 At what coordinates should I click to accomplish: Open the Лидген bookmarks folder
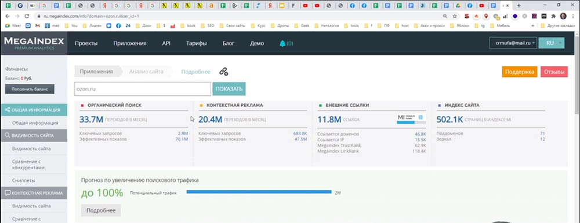(x=93, y=26)
